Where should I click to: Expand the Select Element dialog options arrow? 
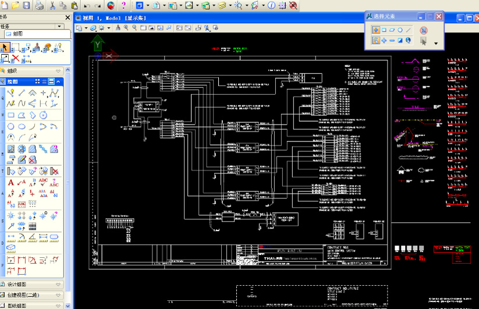point(436,42)
